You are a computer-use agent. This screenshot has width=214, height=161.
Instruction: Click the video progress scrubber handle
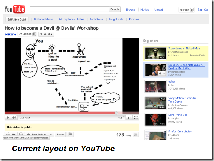(x=116, y=113)
